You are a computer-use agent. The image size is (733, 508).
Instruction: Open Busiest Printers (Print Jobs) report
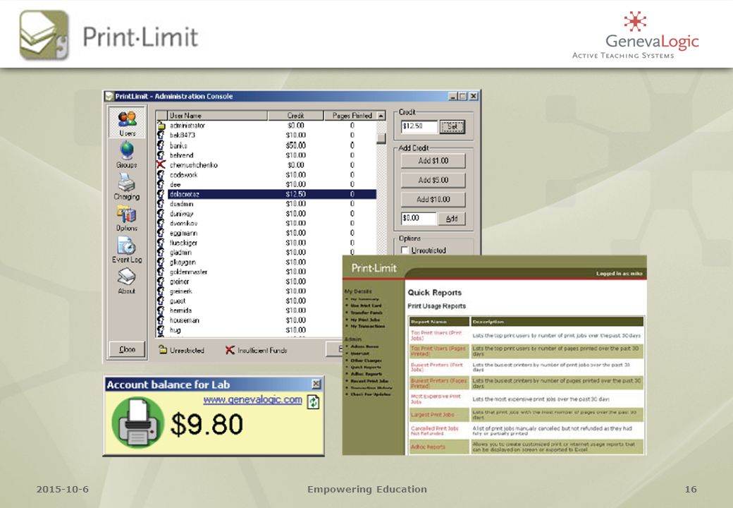pos(436,367)
